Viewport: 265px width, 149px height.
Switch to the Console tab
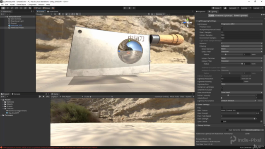pyautogui.click(x=16, y=94)
